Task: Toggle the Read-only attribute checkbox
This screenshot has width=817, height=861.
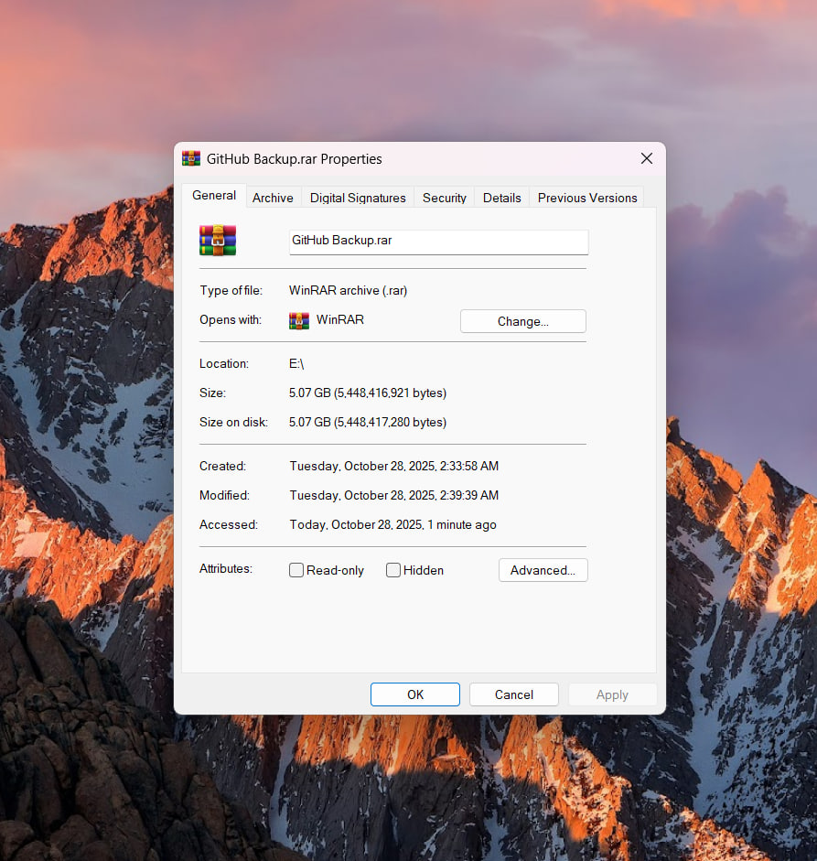Action: (296, 570)
